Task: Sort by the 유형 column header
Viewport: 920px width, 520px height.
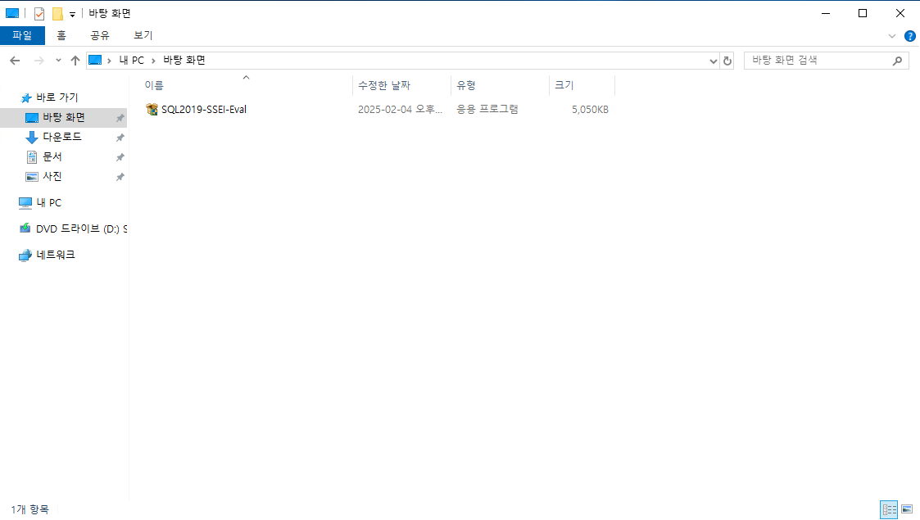Action: click(500, 86)
